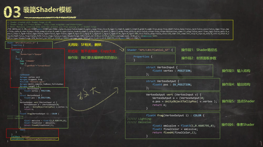Click the "操作段6：像素Shader" label
Image resolution: width=263 pixels, height=147 pixels.
click(x=238, y=125)
